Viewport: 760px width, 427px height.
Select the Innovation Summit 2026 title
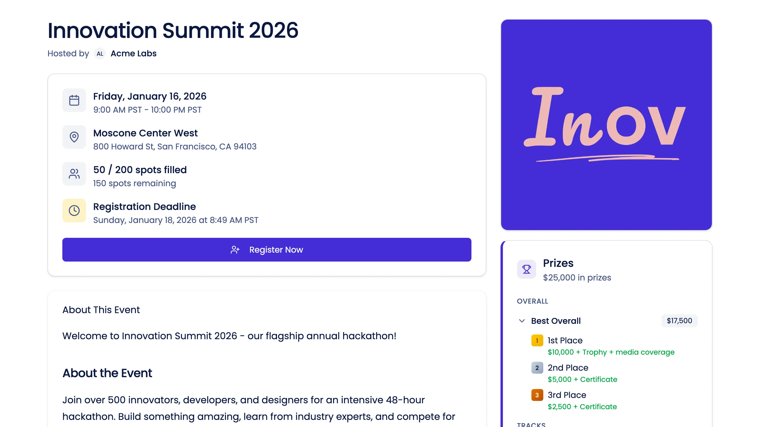pos(173,30)
